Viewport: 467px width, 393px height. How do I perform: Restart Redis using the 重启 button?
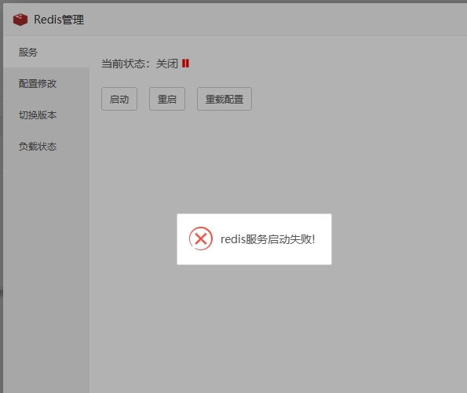click(167, 99)
